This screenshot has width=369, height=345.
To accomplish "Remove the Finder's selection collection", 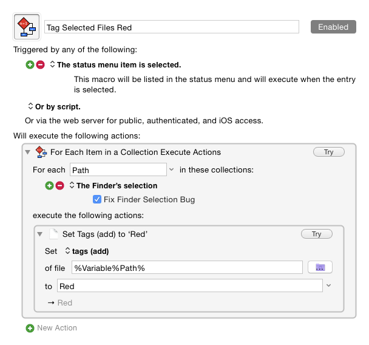I will pyautogui.click(x=59, y=186).
